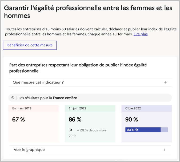180x162 pixels.
Task: Click the 90 % target value
Action: [x=132, y=120]
